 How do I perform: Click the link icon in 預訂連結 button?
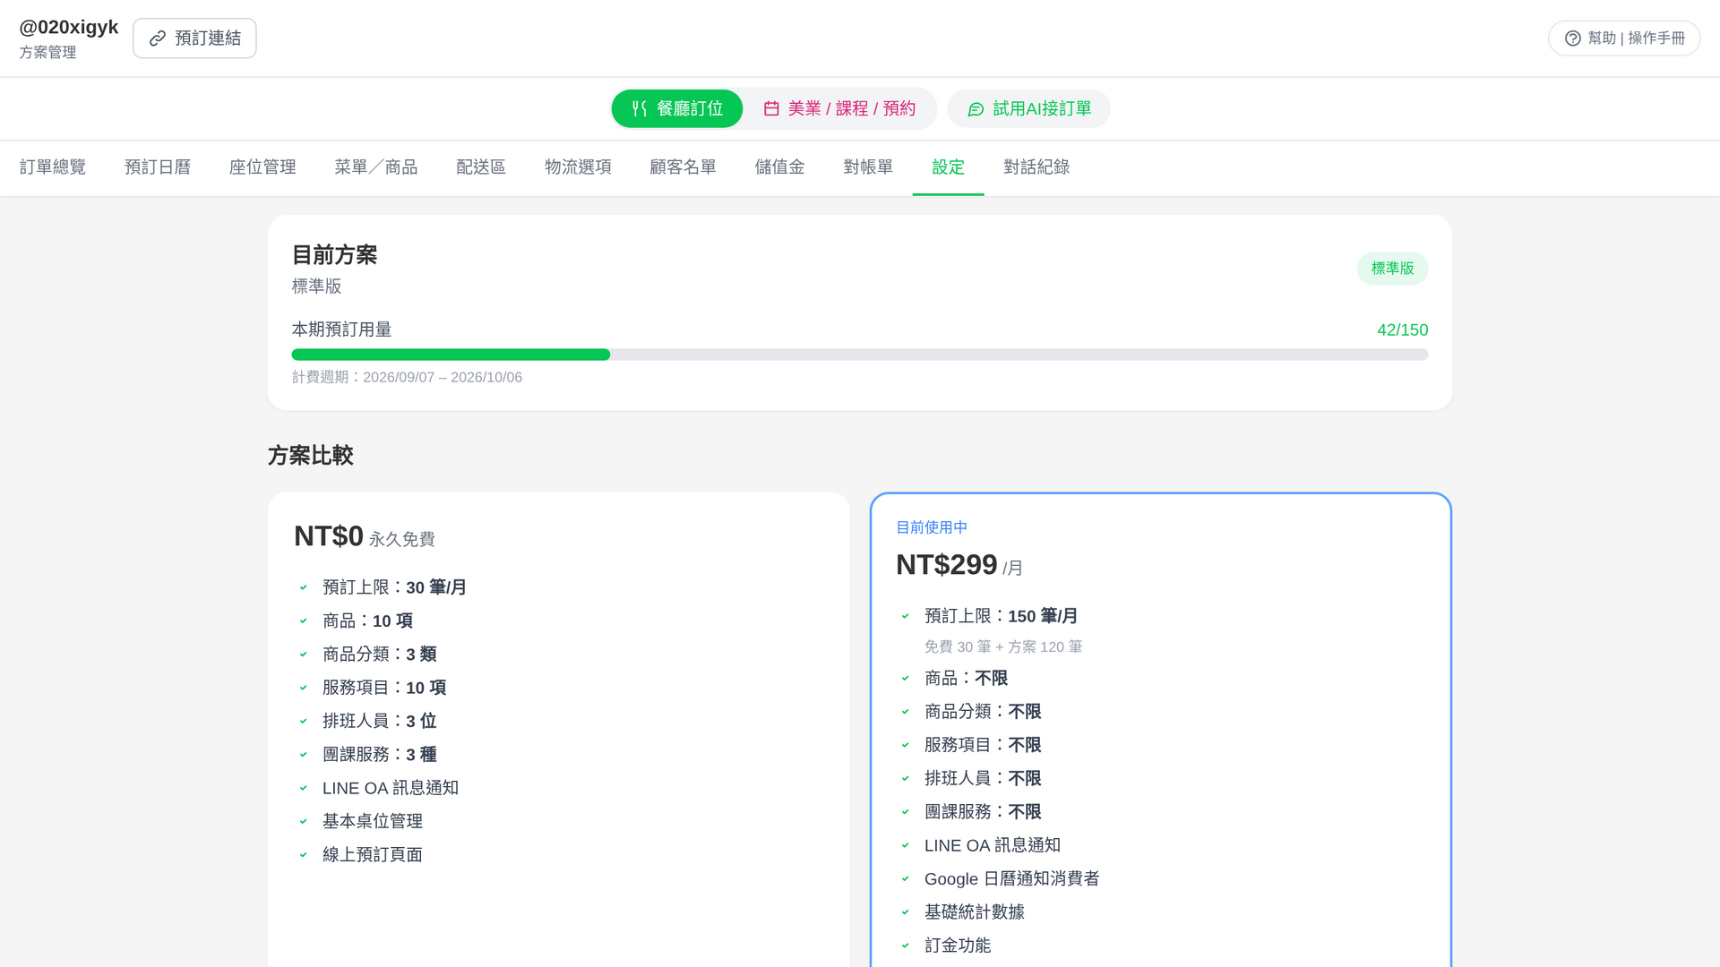(158, 39)
